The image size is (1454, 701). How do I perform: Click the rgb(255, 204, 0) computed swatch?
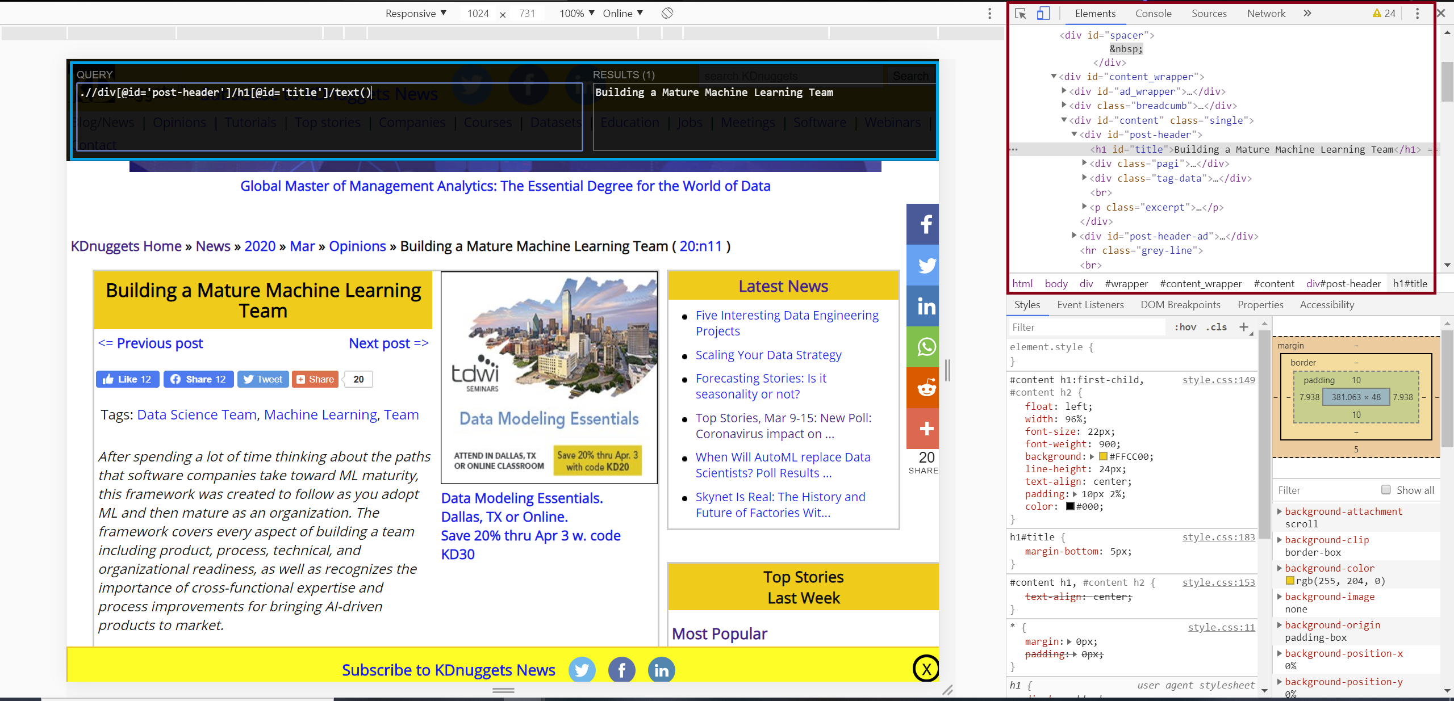pyautogui.click(x=1290, y=581)
